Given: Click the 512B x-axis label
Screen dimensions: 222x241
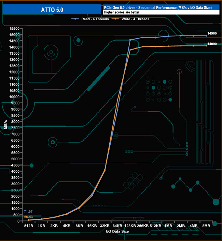Looking at the screenshot, I should point(29,226).
